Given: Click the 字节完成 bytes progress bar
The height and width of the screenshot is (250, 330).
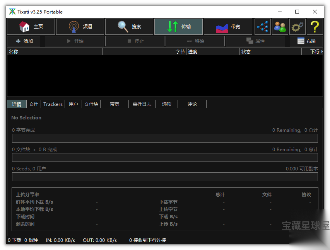Looking at the screenshot, I should click(165, 138).
